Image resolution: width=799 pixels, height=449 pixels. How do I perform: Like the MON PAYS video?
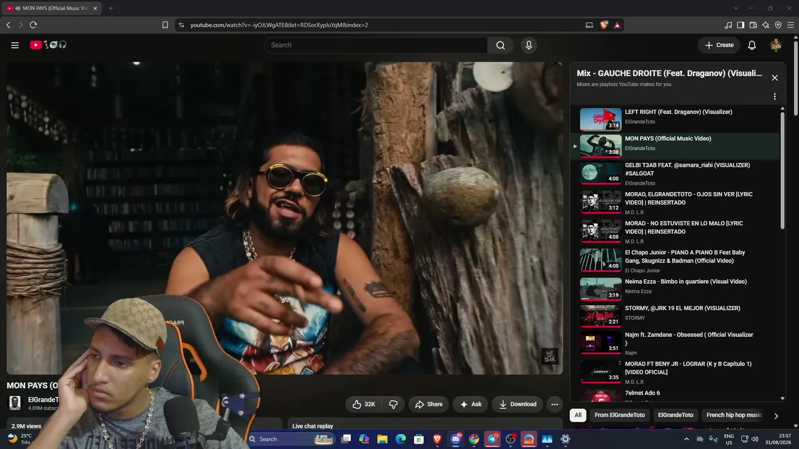[x=363, y=404]
